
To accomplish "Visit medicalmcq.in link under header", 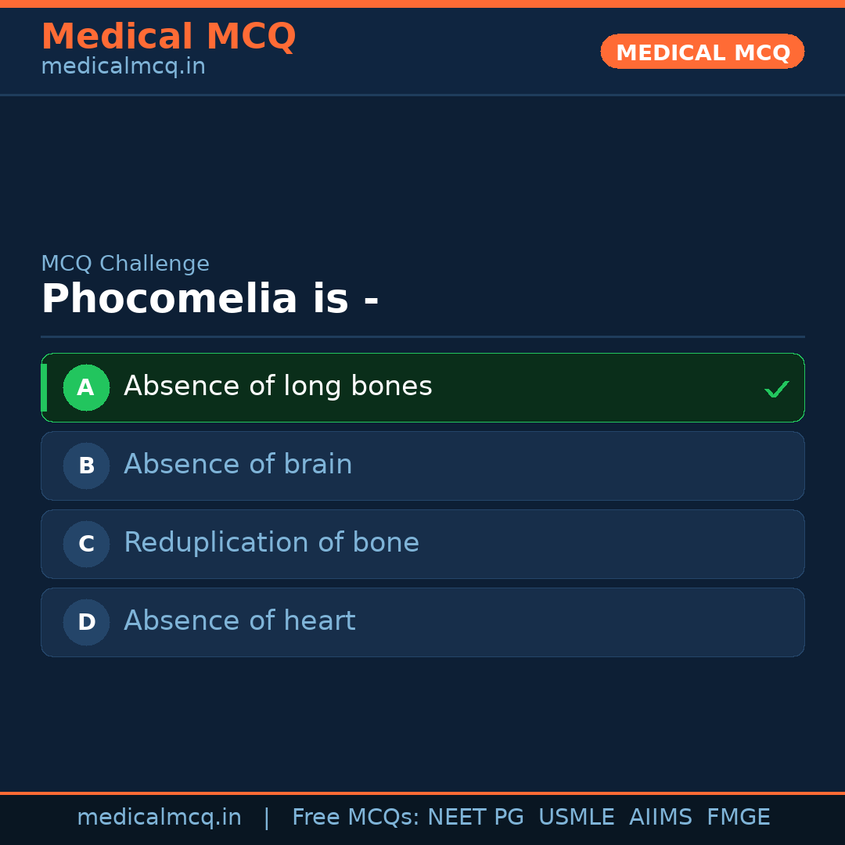I will [123, 67].
